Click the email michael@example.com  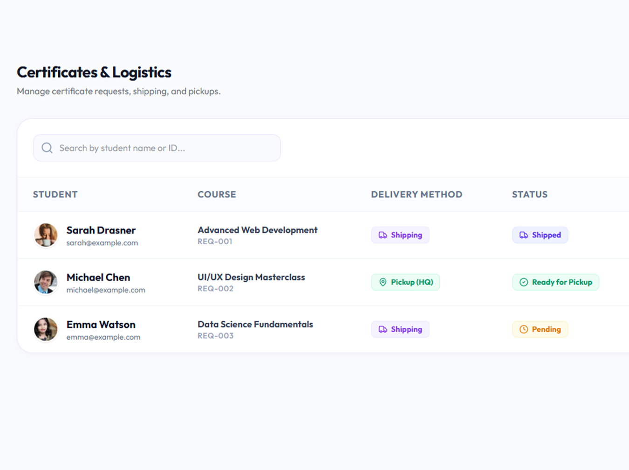pyautogui.click(x=106, y=290)
